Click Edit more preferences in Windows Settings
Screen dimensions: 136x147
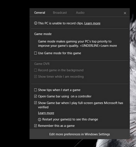tap(80, 134)
